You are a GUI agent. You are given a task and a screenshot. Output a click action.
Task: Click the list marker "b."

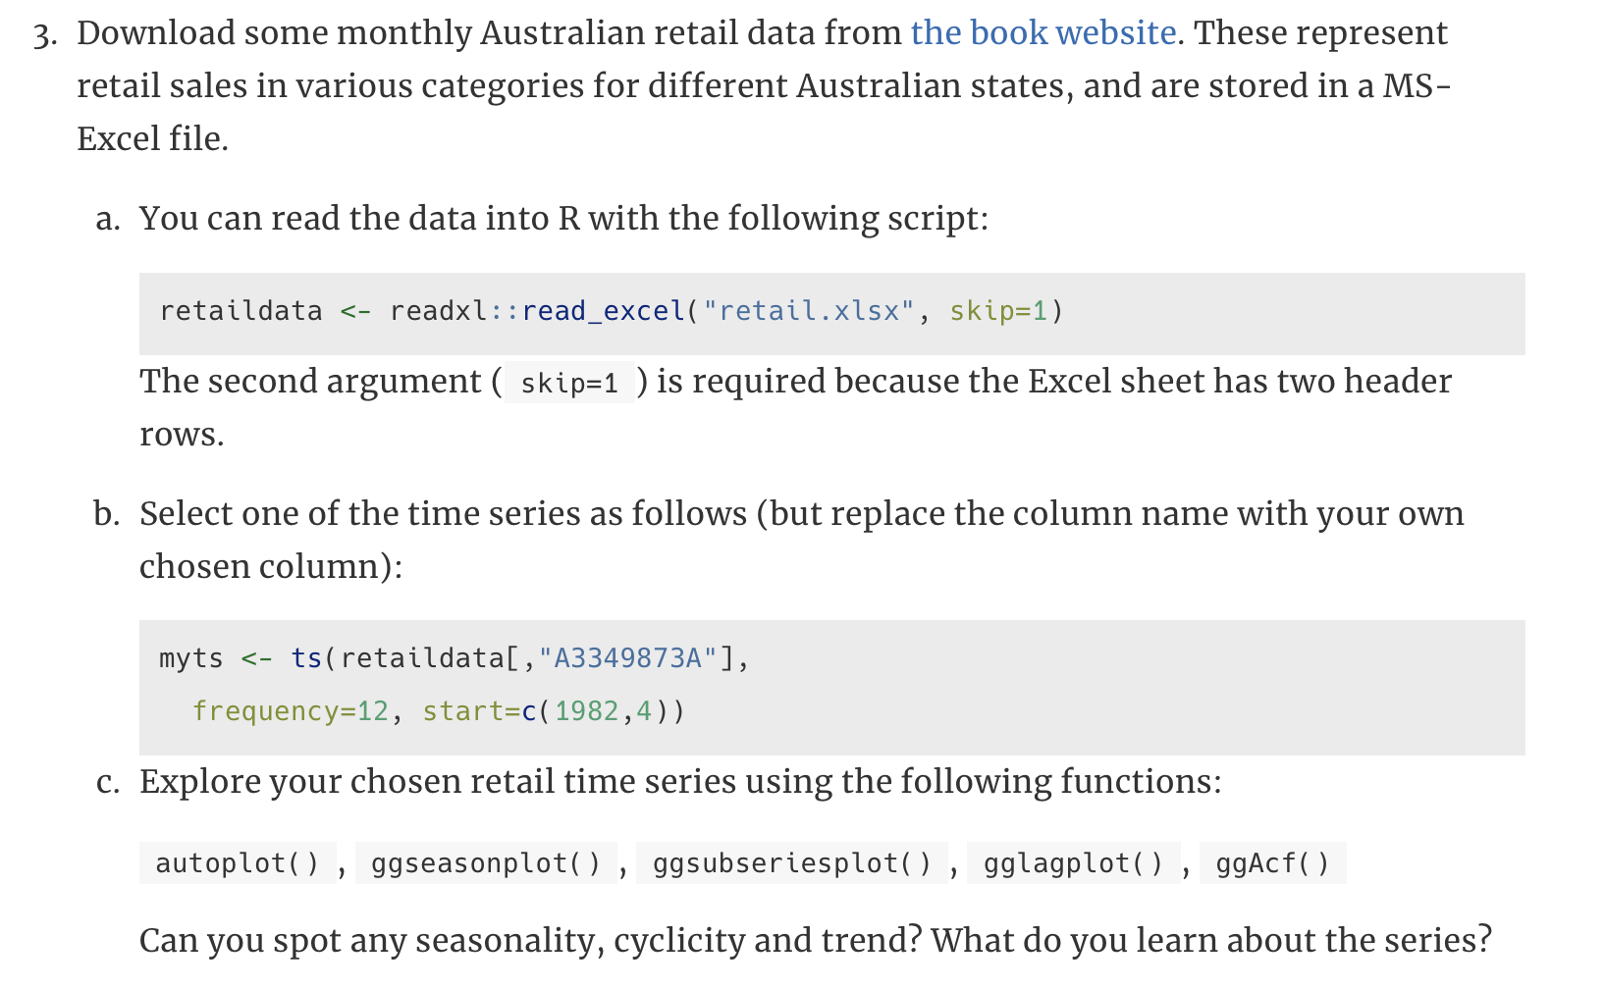pyautogui.click(x=107, y=514)
